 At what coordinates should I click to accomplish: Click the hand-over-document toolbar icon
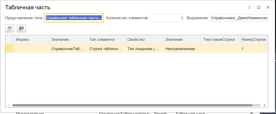(10, 28)
